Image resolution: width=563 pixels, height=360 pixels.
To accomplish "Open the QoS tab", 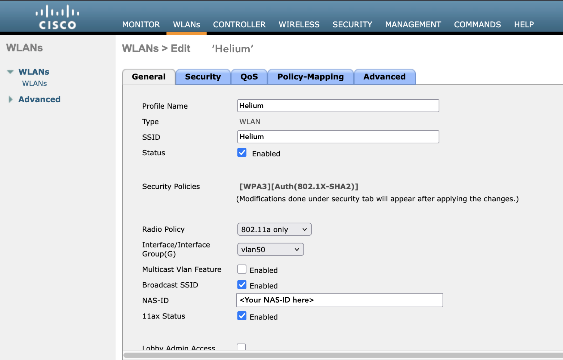I will (x=249, y=77).
